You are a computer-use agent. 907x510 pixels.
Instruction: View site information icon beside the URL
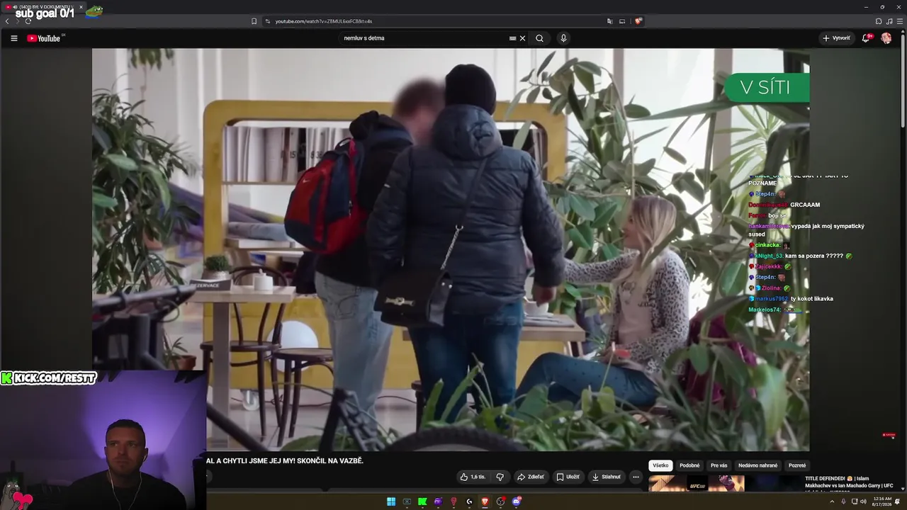tap(267, 21)
